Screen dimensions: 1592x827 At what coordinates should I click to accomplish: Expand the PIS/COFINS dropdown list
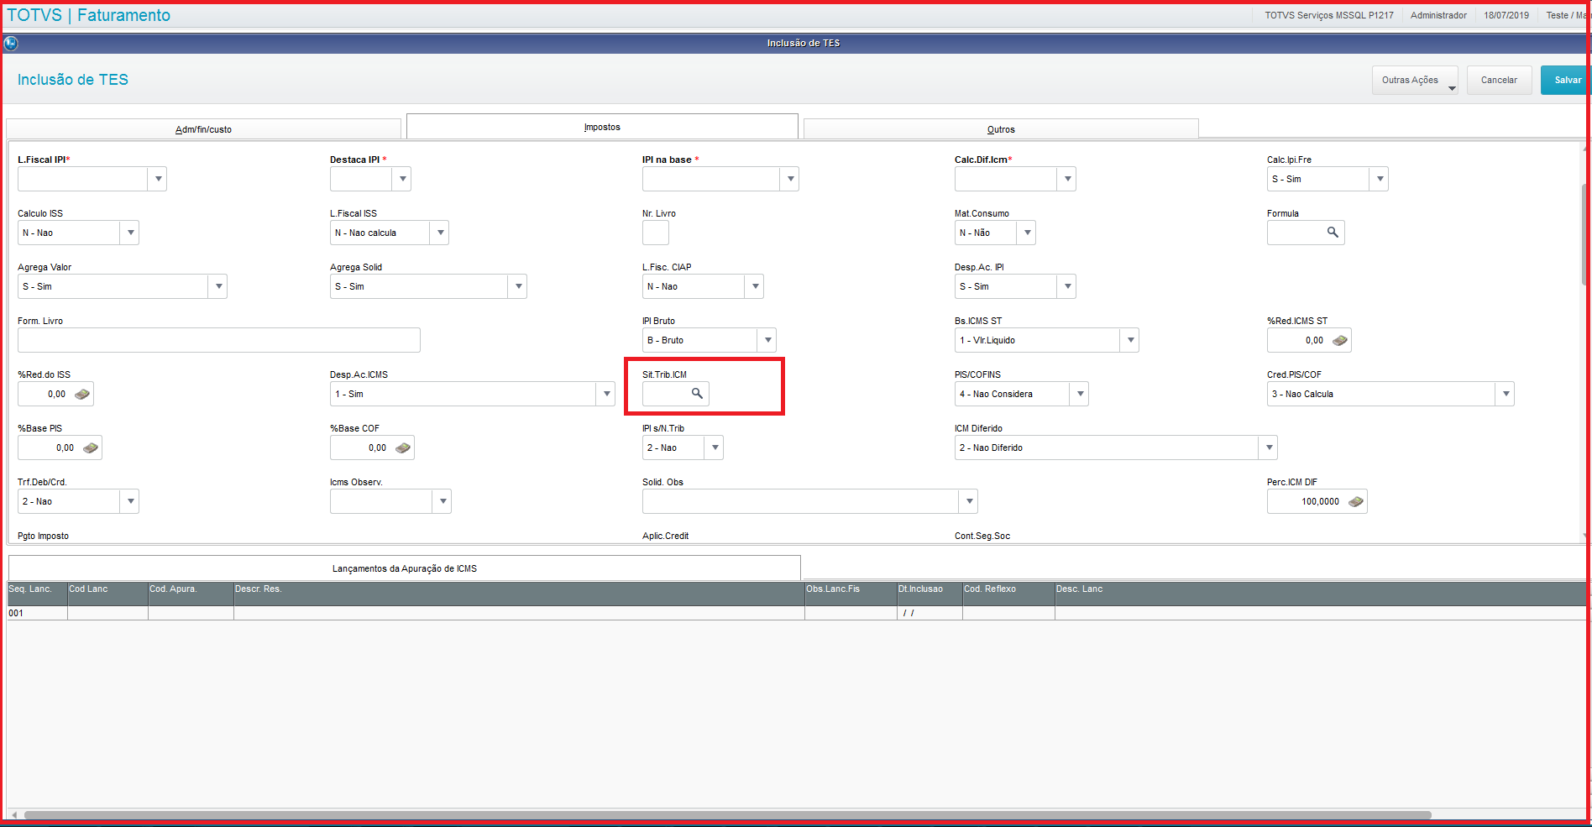[1080, 394]
